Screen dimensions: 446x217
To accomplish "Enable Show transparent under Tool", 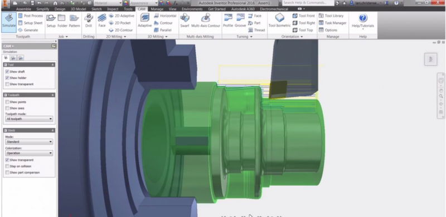I will [7, 84].
